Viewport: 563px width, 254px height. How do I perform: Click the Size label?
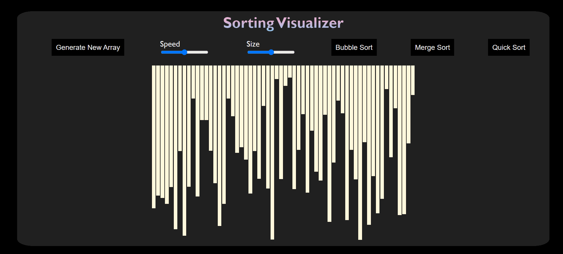pos(253,44)
